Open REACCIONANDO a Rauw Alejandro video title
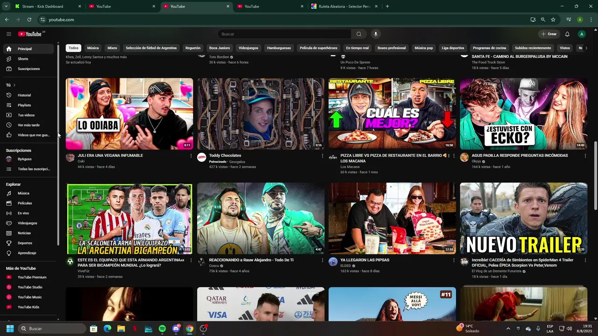Image resolution: width=598 pixels, height=336 pixels. pos(251,260)
